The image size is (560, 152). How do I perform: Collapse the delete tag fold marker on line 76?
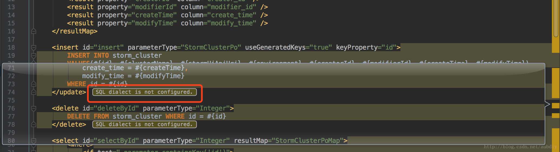pyautogui.click(x=34, y=109)
